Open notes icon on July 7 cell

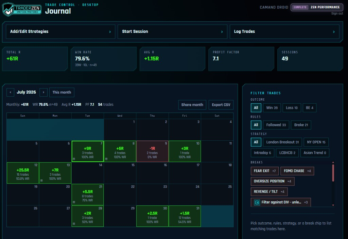(x=74, y=159)
